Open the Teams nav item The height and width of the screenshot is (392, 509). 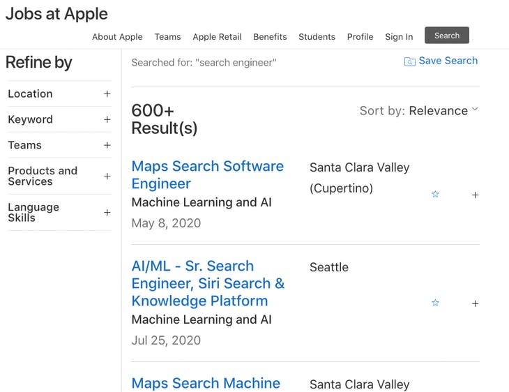[167, 37]
